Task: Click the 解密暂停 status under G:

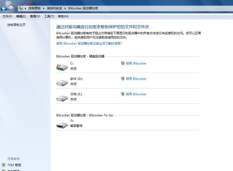Action: 76,126
